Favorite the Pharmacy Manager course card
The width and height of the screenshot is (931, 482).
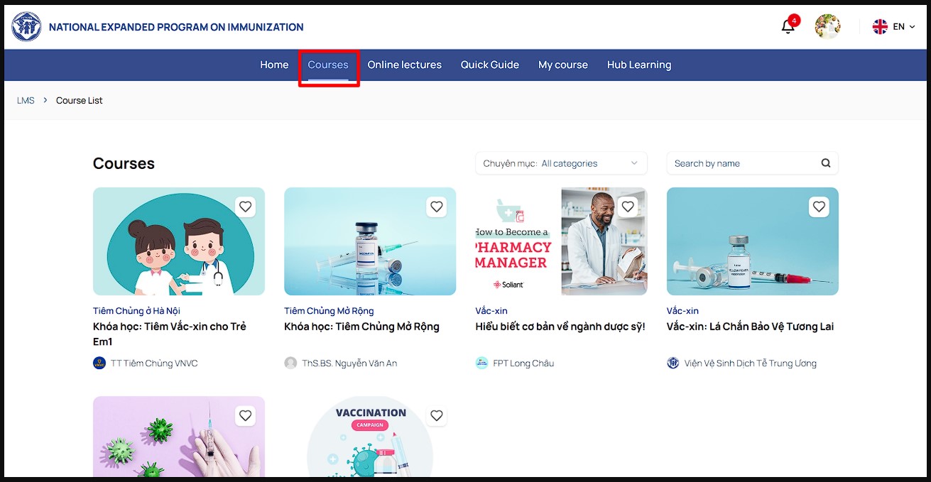628,207
